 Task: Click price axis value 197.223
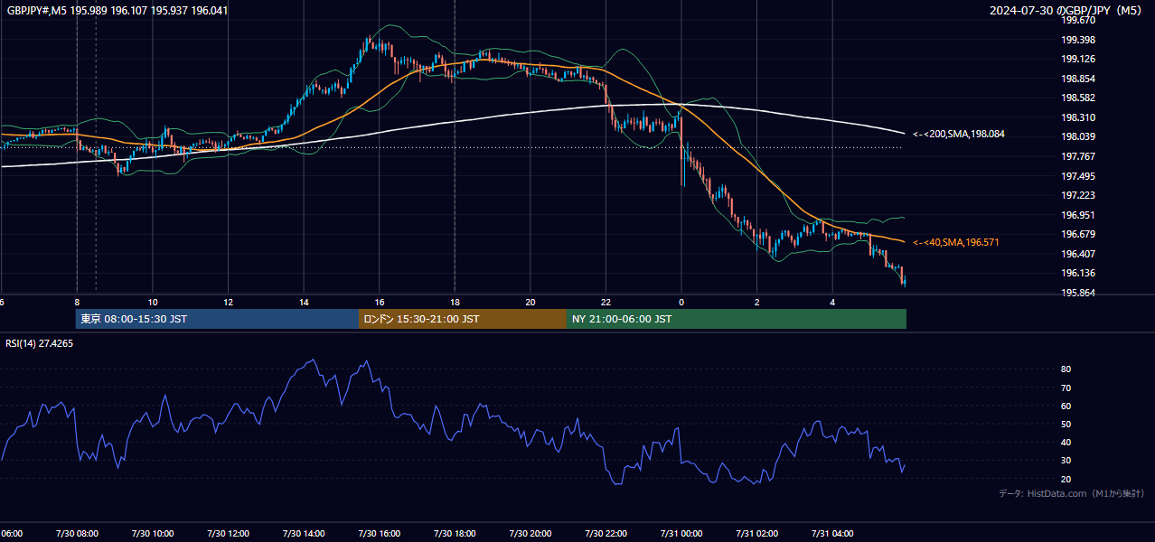1078,195
